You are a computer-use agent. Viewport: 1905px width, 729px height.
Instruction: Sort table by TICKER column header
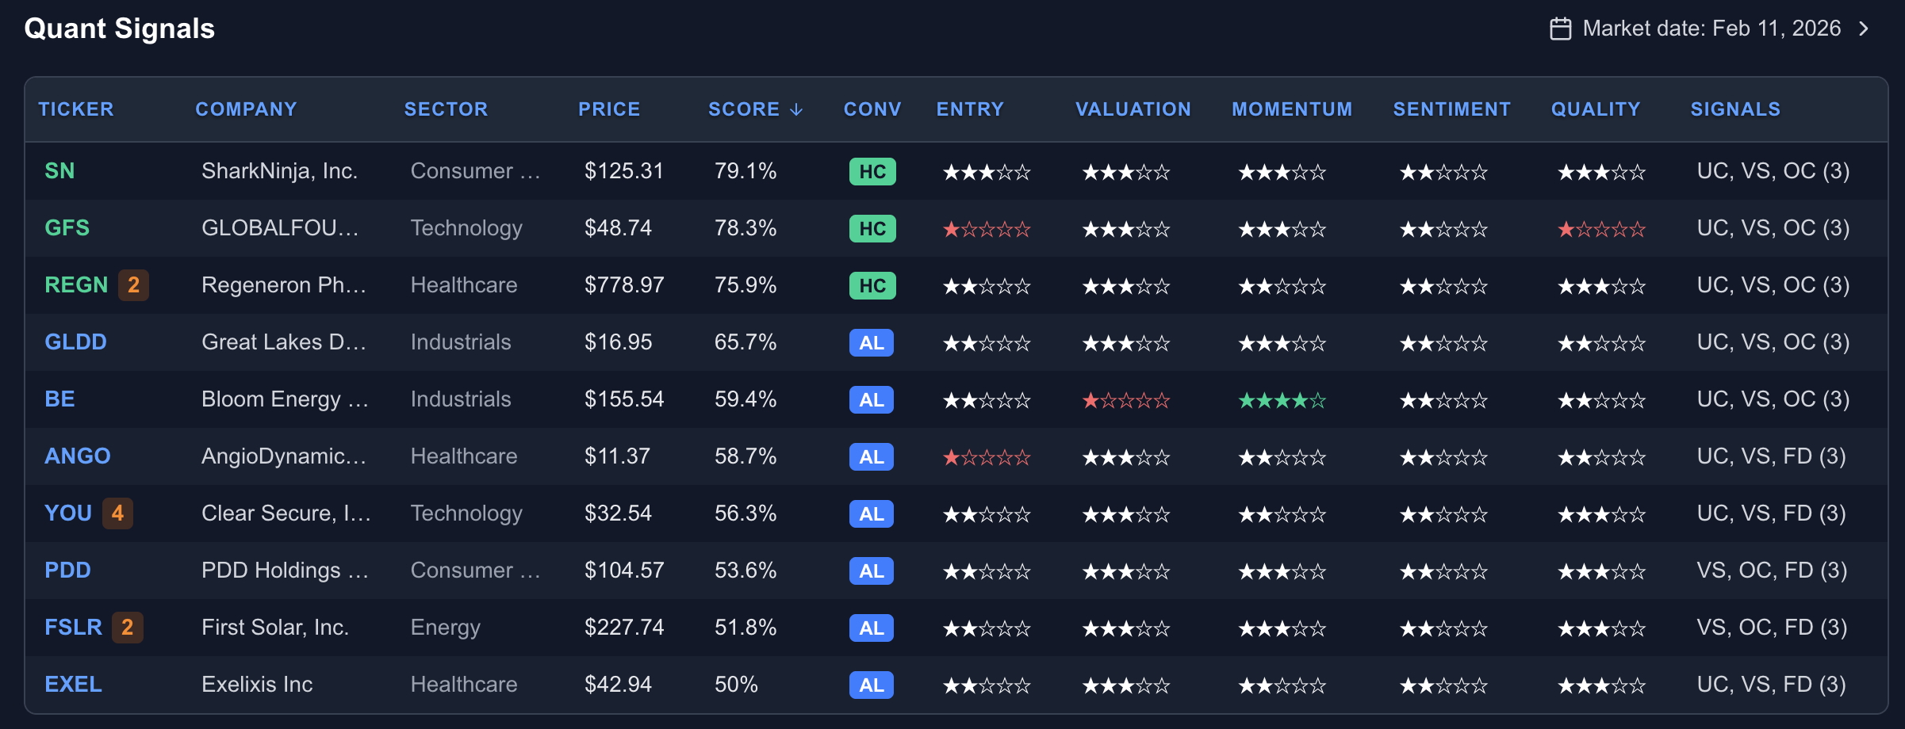76,109
